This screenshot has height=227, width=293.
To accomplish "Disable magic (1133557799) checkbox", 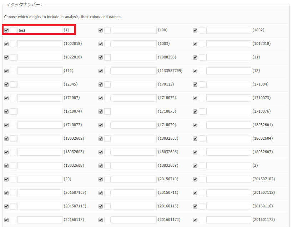I will (x=101, y=71).
